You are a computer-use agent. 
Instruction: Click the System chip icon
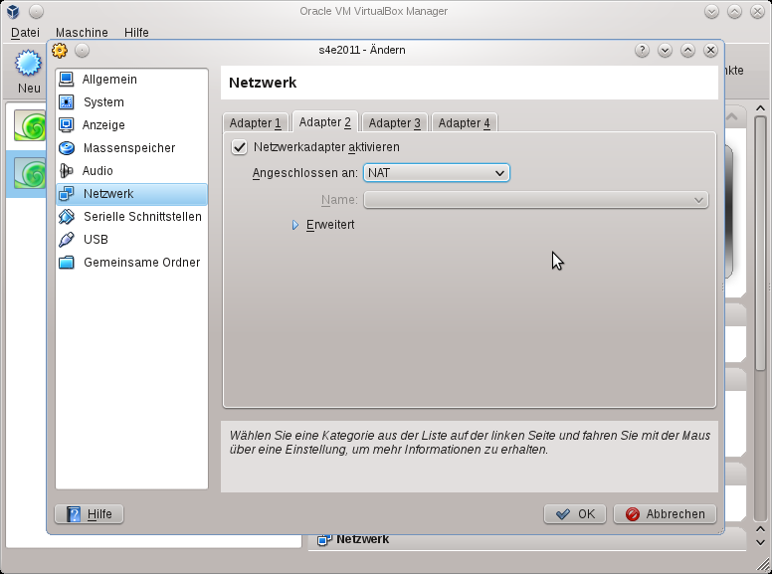pyautogui.click(x=66, y=101)
